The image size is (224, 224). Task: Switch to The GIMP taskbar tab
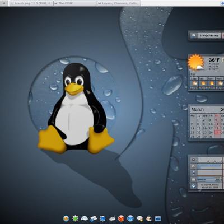tap(75, 3)
